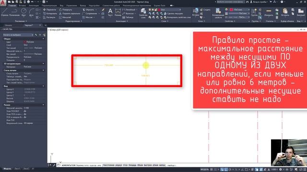Click Отразить зеркально (Mirror) tool
307x172 pixels.
pos(70,13)
